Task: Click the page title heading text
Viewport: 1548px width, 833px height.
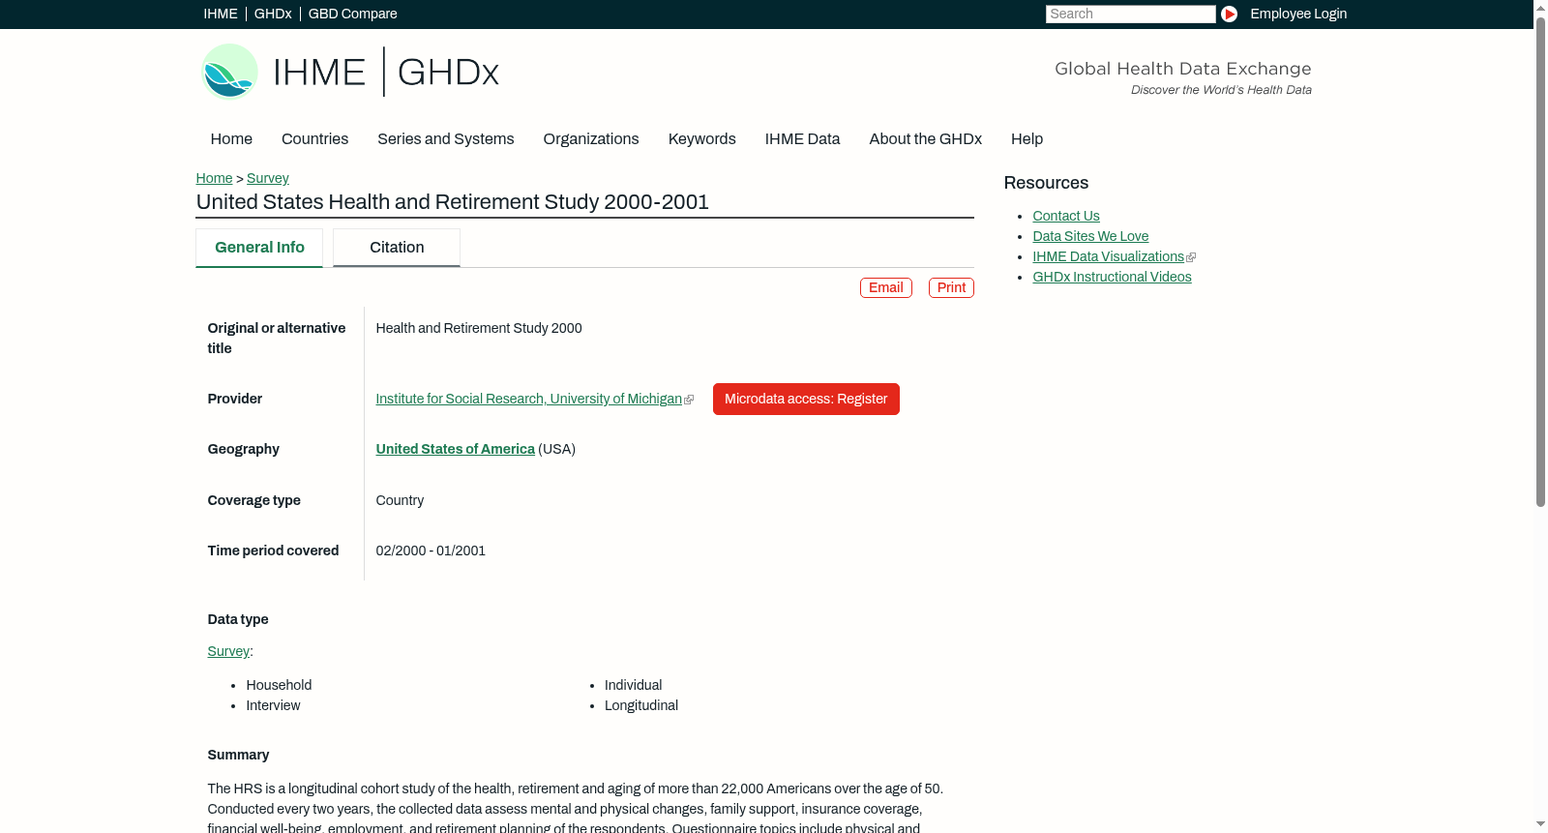Action: tap(453, 202)
